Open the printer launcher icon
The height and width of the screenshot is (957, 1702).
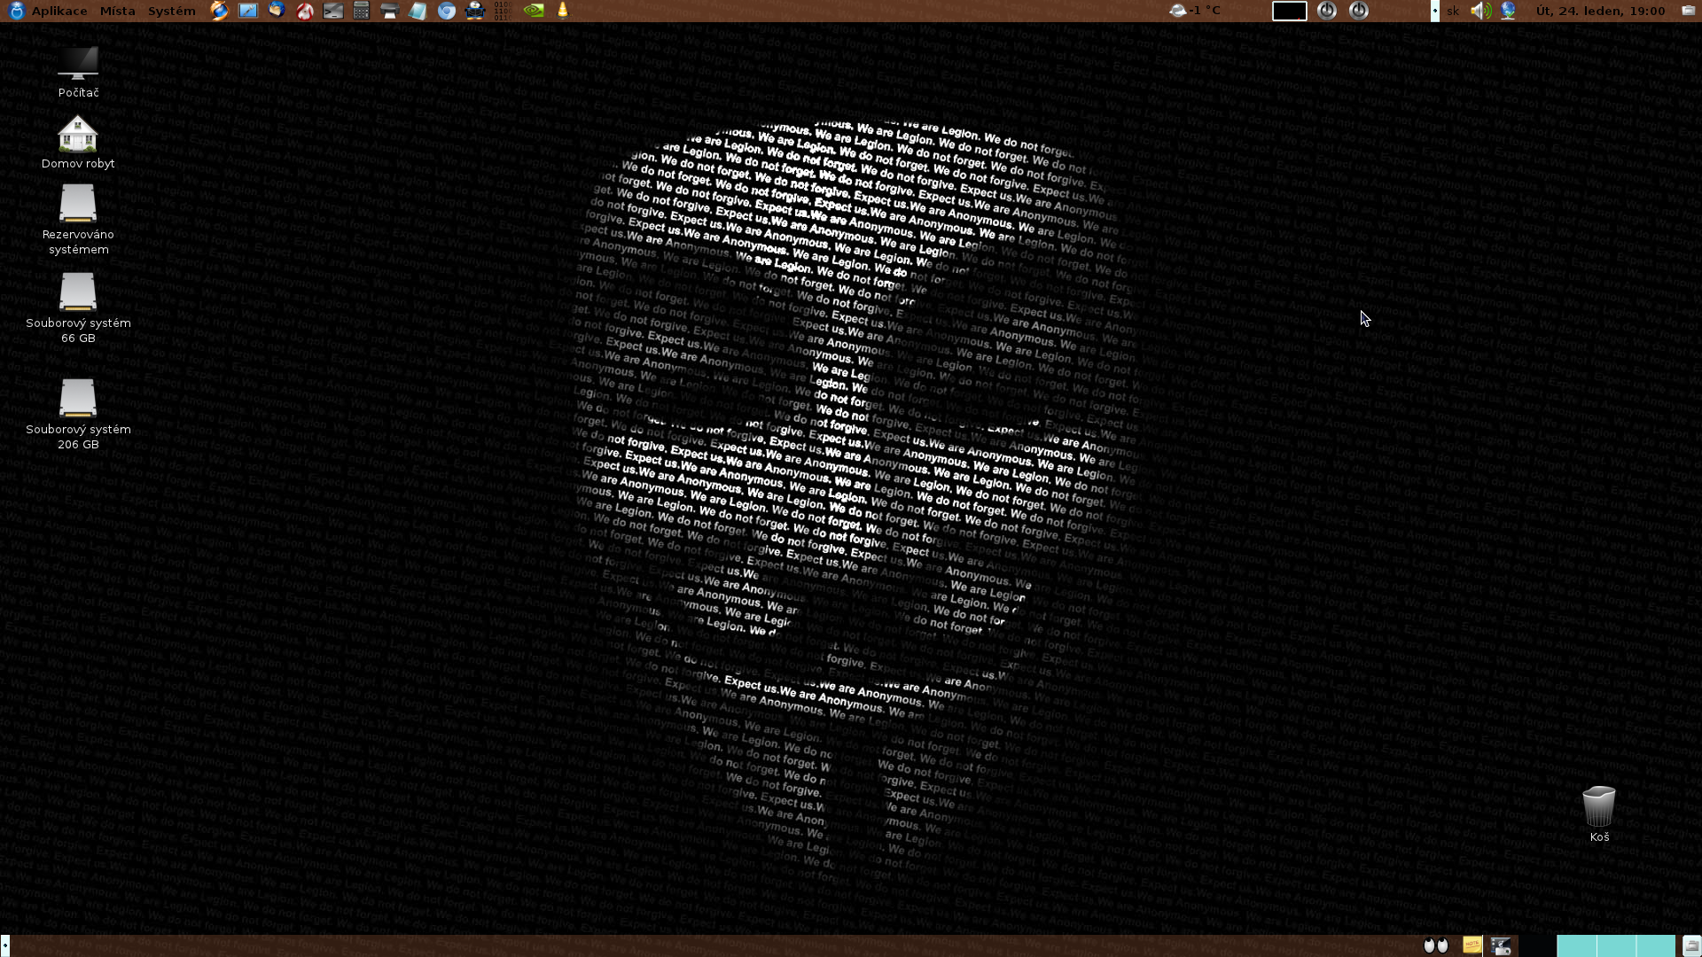pos(389,11)
